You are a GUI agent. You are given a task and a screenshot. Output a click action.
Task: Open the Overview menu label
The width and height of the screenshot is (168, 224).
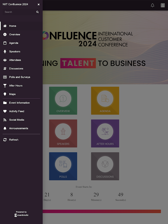pyautogui.click(x=15, y=34)
